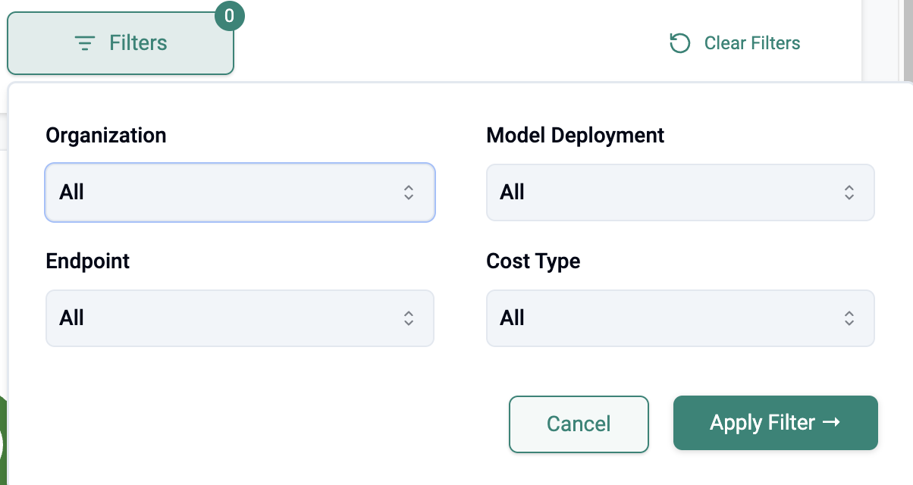Click the Endpoint field label

[88, 261]
